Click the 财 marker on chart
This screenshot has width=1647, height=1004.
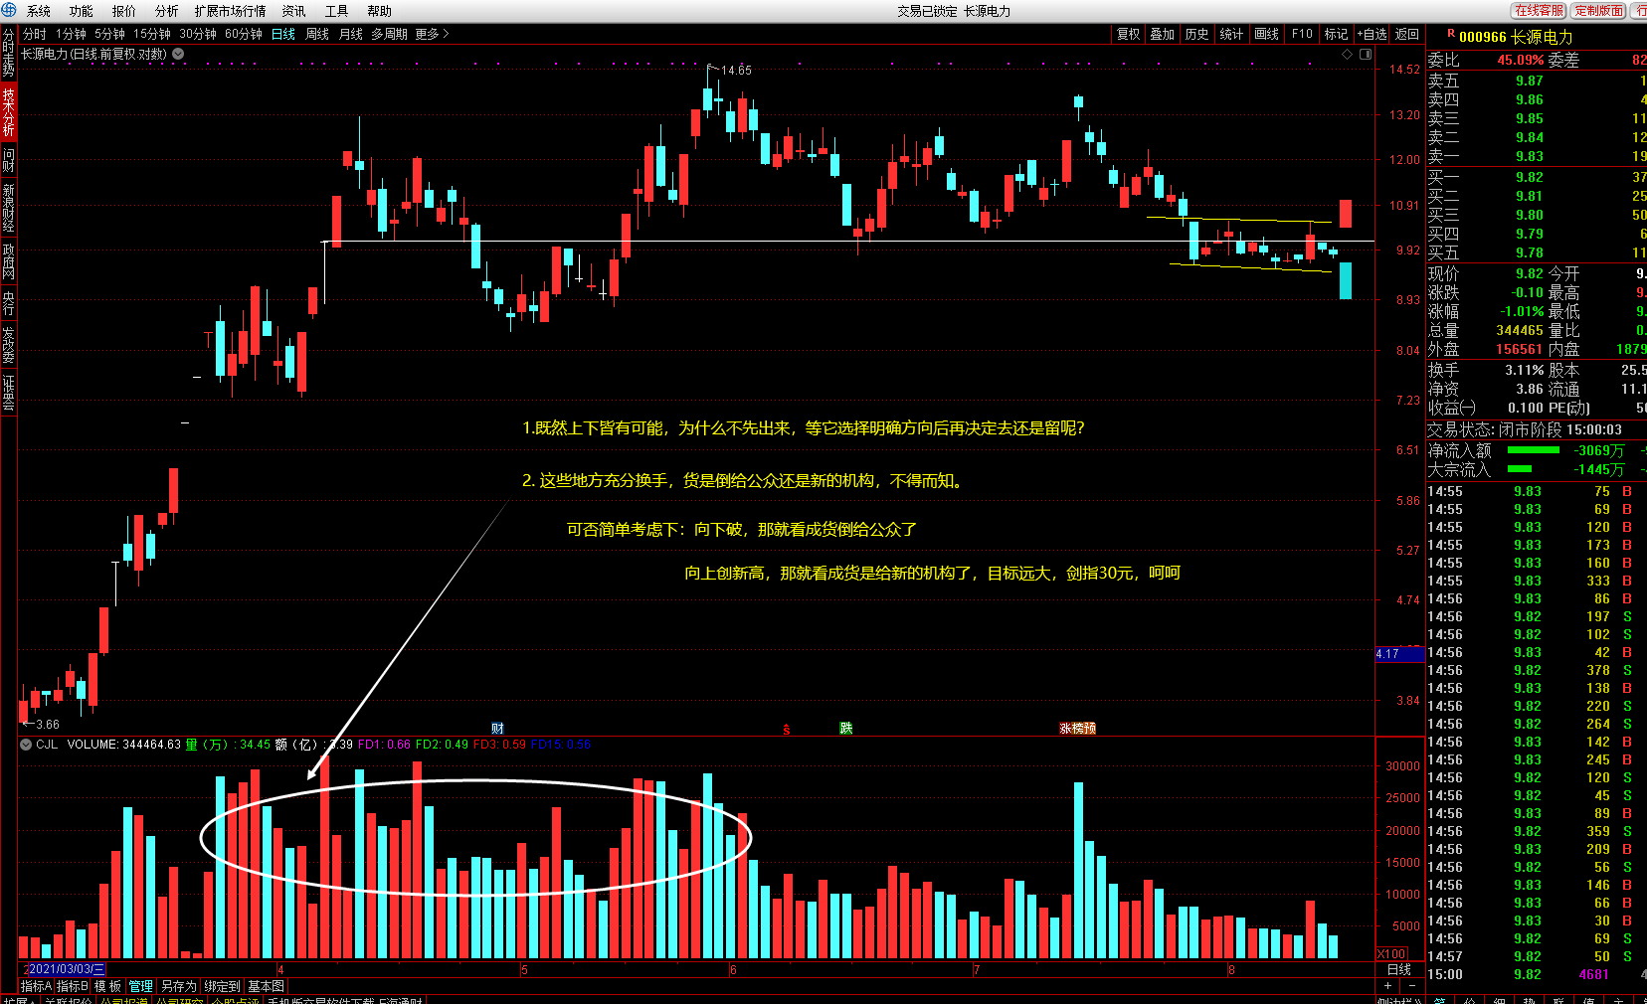(497, 729)
